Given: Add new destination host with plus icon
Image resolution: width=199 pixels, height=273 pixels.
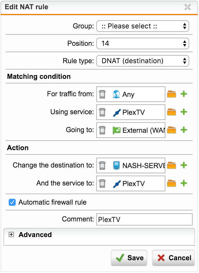Looking at the screenshot, I should coord(184,165).
